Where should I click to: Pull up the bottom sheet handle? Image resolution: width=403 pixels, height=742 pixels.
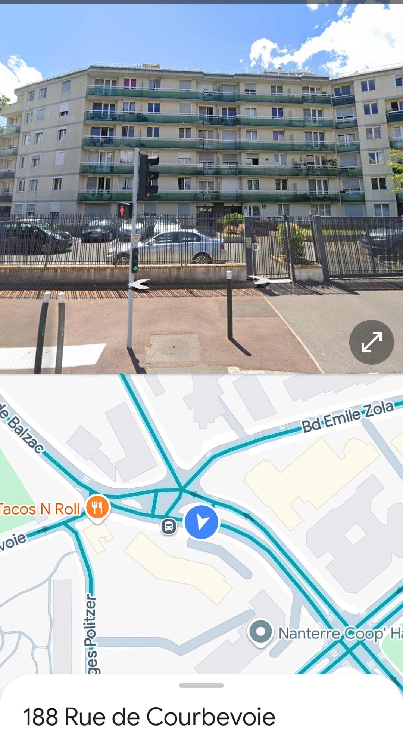201,686
